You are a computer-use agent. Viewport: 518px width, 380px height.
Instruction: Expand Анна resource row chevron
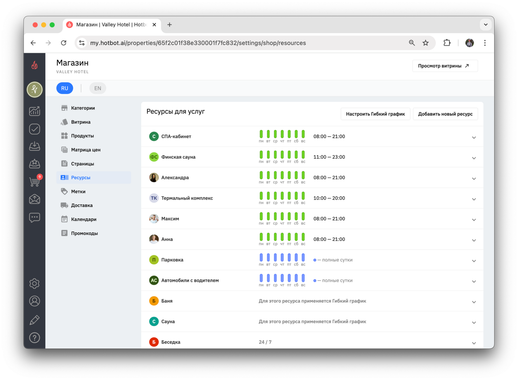474,240
